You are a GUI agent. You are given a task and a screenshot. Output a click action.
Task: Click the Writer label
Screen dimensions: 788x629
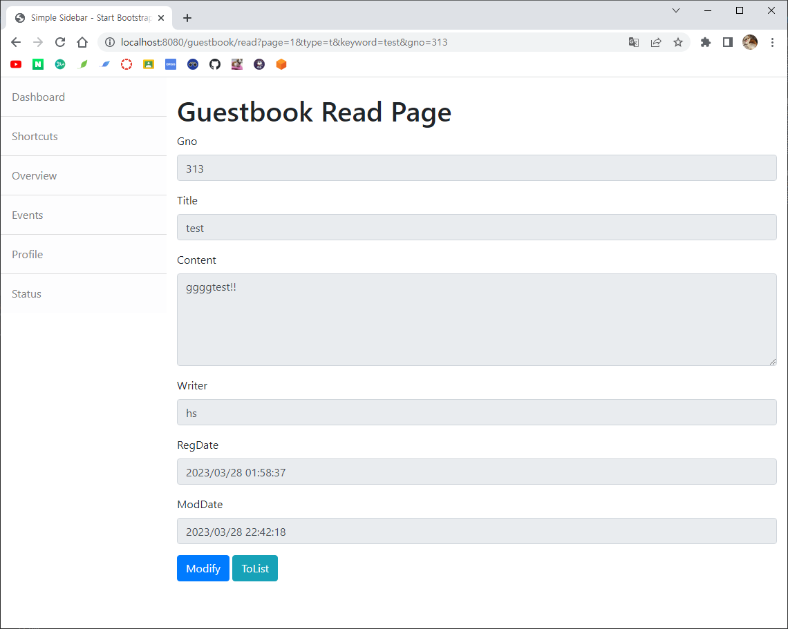[192, 385]
